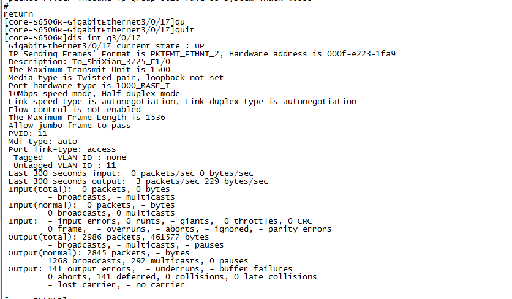Screen dimensions: 512x299
Task: Click the '10Mbps-speed mode, Half-duplex mode' line
Action: click(94, 94)
